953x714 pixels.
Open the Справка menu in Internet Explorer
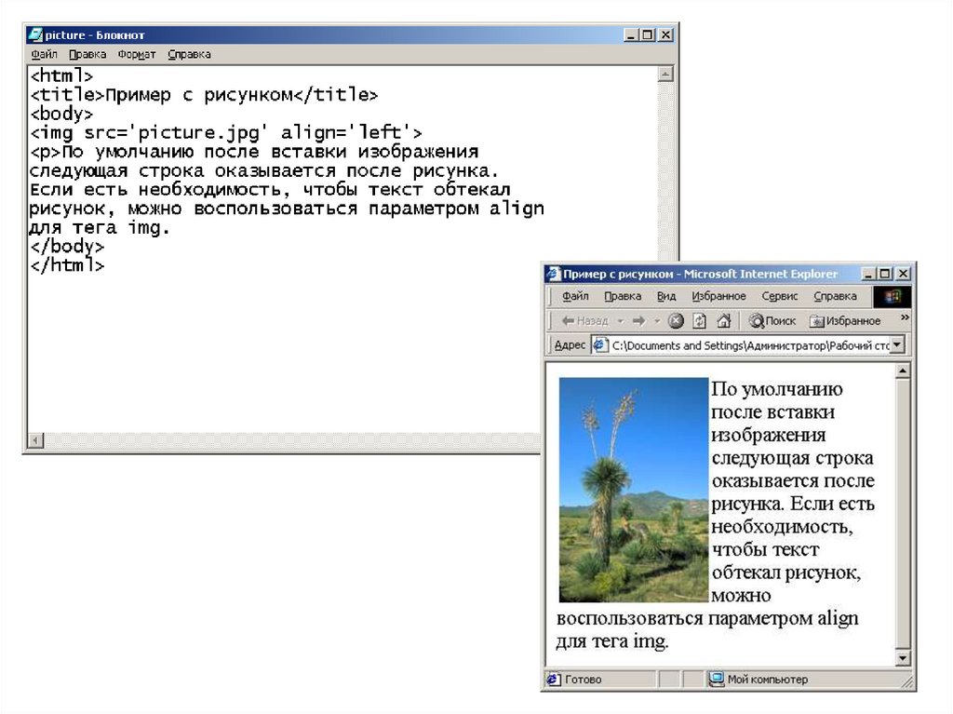click(x=835, y=296)
